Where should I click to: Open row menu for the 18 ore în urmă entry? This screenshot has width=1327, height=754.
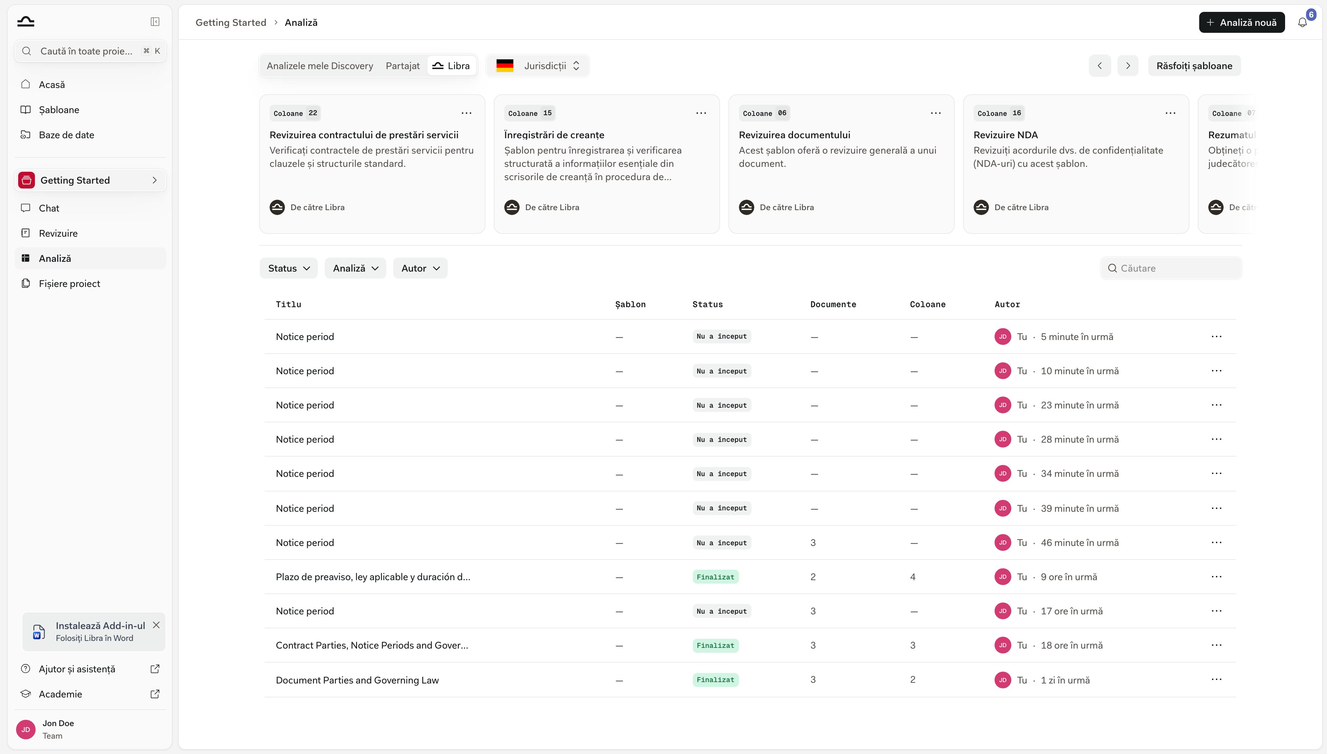pyautogui.click(x=1216, y=645)
